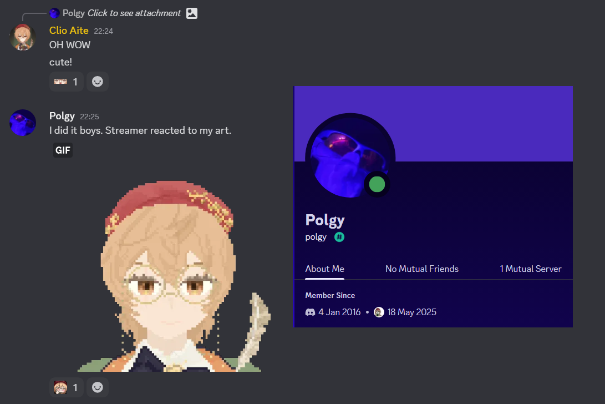Open the 1 Mutual Server tab
This screenshot has height=404, width=605.
point(531,269)
